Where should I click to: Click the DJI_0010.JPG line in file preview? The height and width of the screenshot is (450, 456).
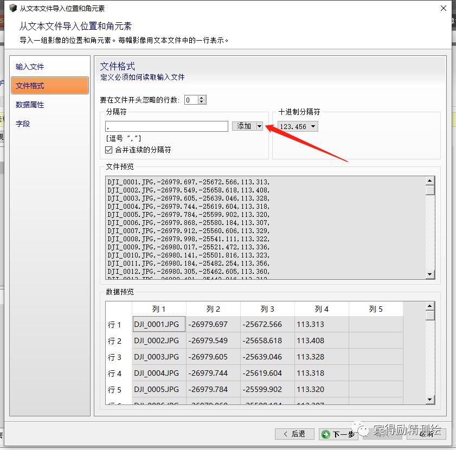189,255
